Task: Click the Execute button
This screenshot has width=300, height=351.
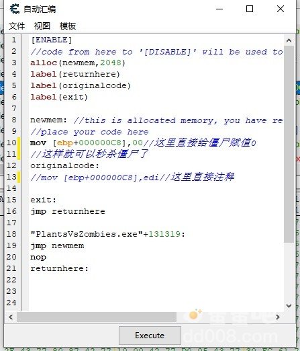Action: (150, 336)
